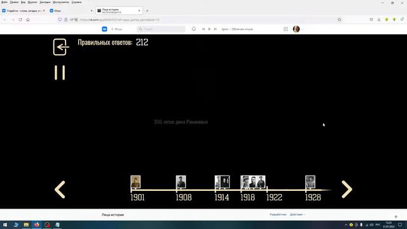Click the Разработчик footer link
The height and width of the screenshot is (229, 407).
pyautogui.click(x=278, y=214)
